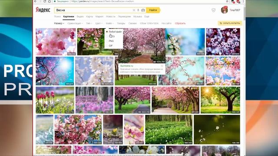The image size is (278, 156).
Task: Go back with browser back arrow
Action: pos(36,1)
